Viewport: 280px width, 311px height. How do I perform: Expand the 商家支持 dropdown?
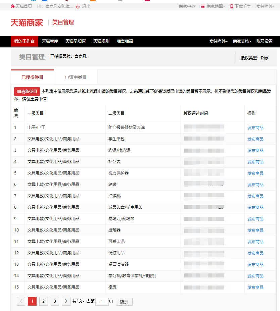point(242,41)
